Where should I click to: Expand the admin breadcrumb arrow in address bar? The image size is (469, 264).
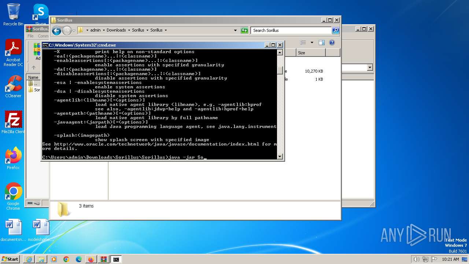coord(104,30)
